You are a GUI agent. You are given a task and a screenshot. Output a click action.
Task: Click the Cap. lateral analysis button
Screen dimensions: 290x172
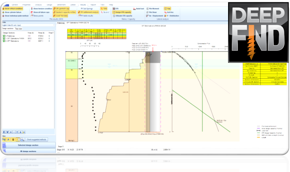click(168, 8)
